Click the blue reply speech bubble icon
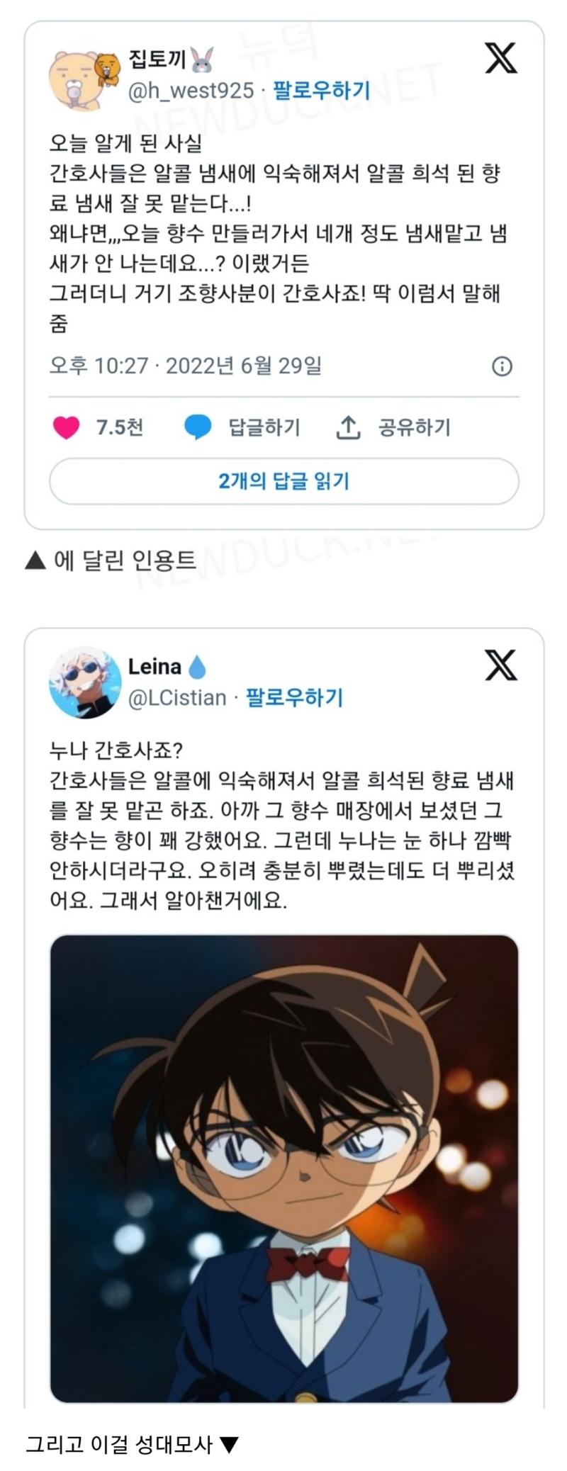Screen dimensions: 567x1471 click(198, 428)
